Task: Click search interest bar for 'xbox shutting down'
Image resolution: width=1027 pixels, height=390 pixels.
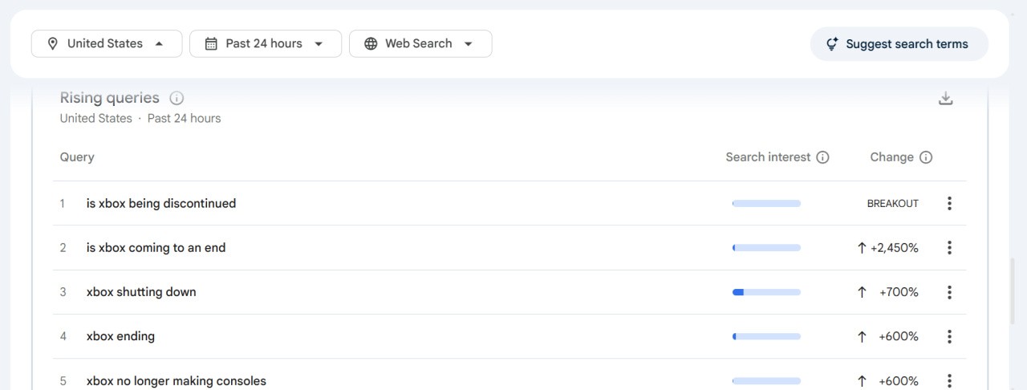Action: click(x=766, y=292)
